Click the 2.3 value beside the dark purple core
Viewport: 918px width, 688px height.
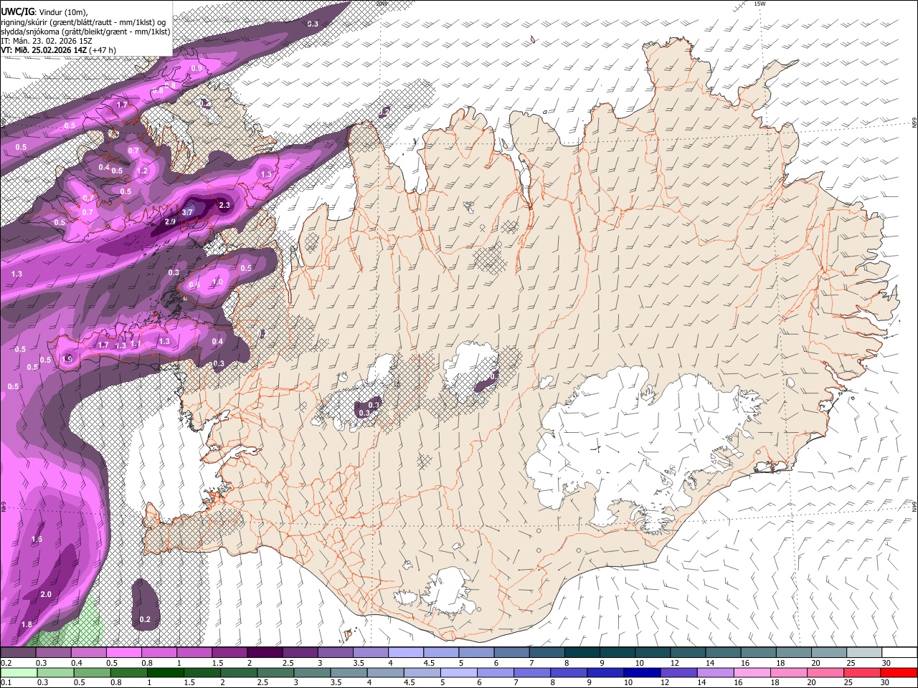[x=224, y=206]
